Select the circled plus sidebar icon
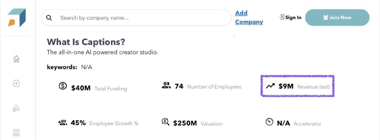Screen dimensions: 380x140 (x=16, y=84)
